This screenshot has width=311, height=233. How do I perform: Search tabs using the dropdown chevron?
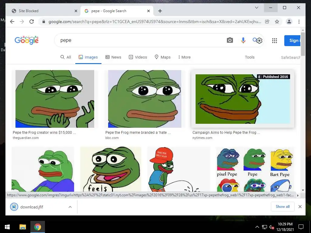point(256,8)
